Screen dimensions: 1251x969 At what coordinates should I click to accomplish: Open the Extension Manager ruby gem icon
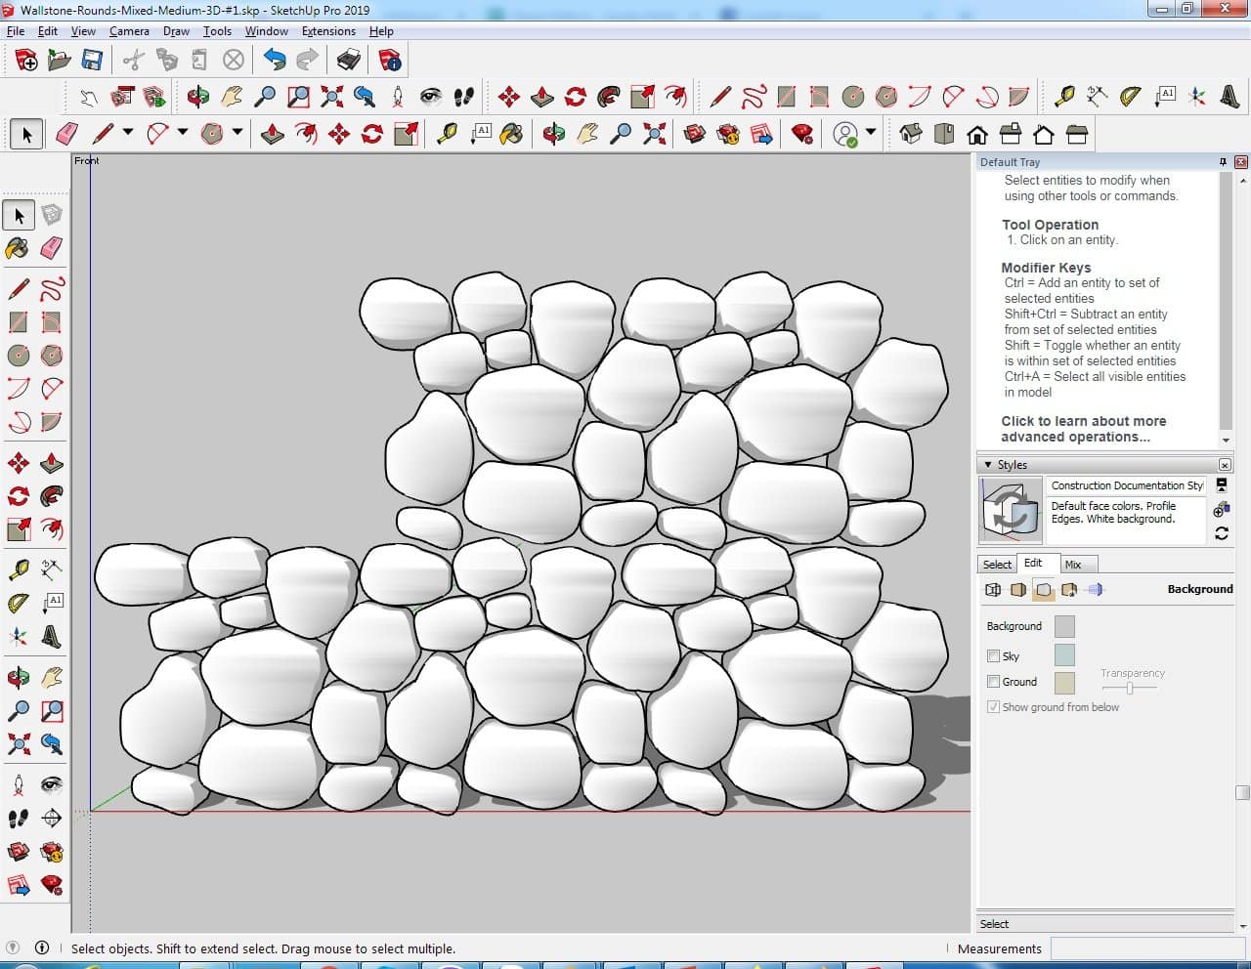click(801, 134)
